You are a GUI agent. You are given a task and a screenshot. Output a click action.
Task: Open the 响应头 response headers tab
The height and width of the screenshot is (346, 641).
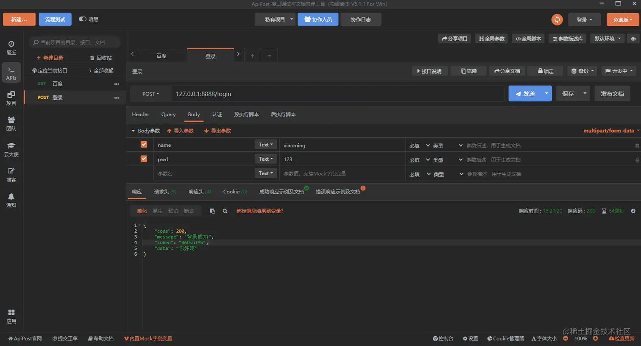point(200,192)
